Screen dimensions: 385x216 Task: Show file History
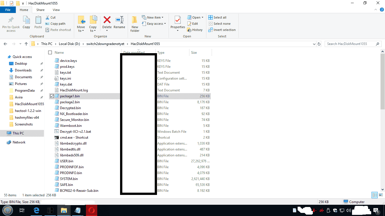click(194, 30)
